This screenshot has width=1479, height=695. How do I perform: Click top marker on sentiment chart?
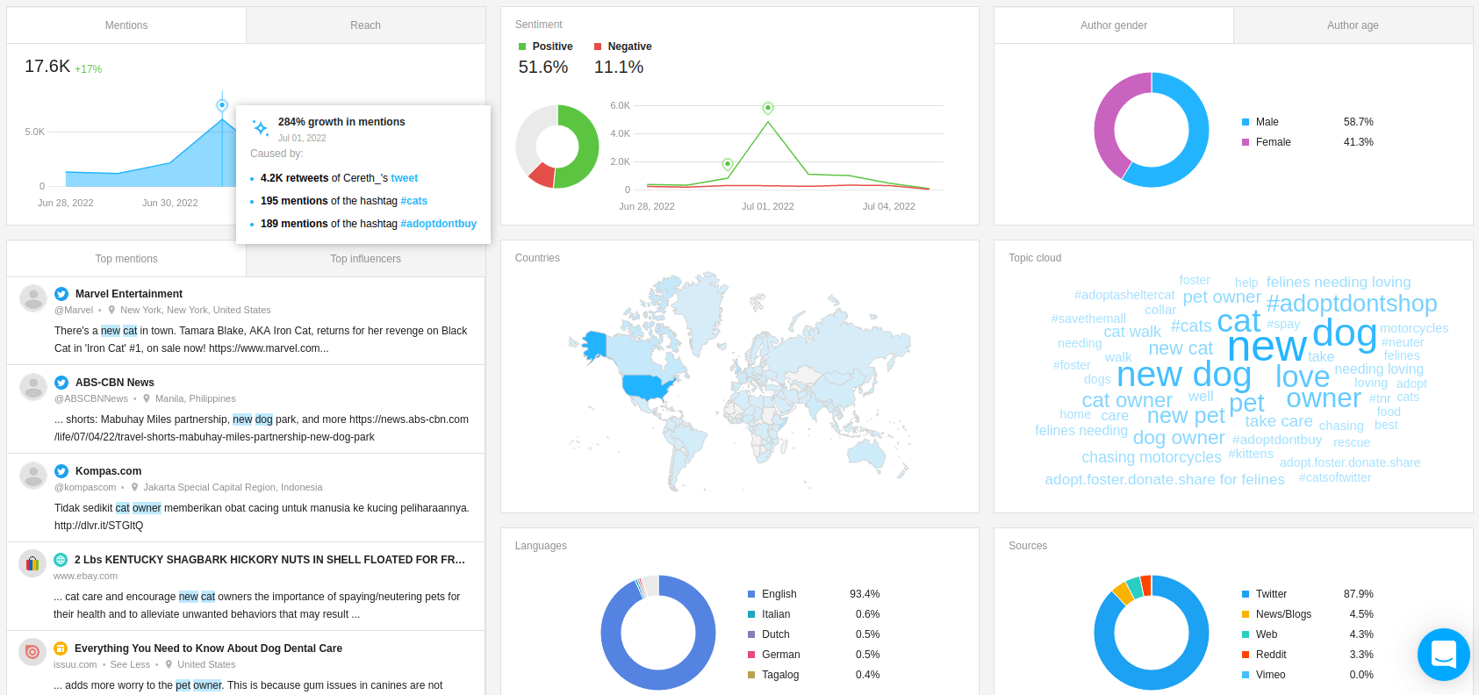[x=768, y=108]
